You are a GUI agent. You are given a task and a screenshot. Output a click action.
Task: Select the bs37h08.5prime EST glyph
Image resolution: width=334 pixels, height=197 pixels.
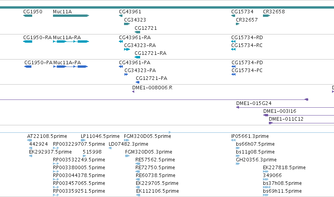pos(267,187)
